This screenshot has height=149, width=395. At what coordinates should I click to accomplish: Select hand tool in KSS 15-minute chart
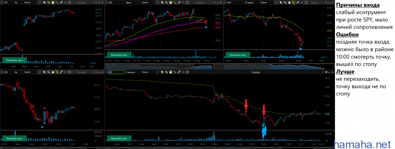[289, 2]
